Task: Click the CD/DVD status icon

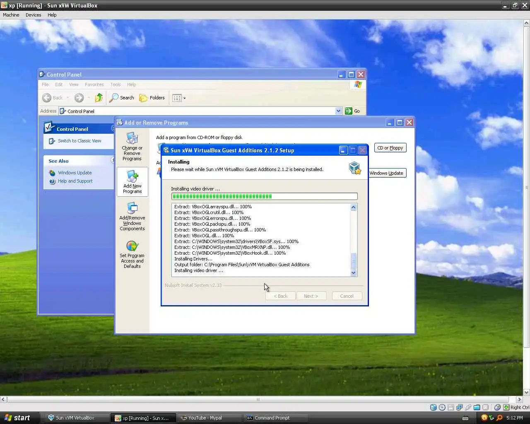Action: (x=442, y=407)
